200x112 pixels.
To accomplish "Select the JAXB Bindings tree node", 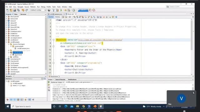I will [17, 53].
